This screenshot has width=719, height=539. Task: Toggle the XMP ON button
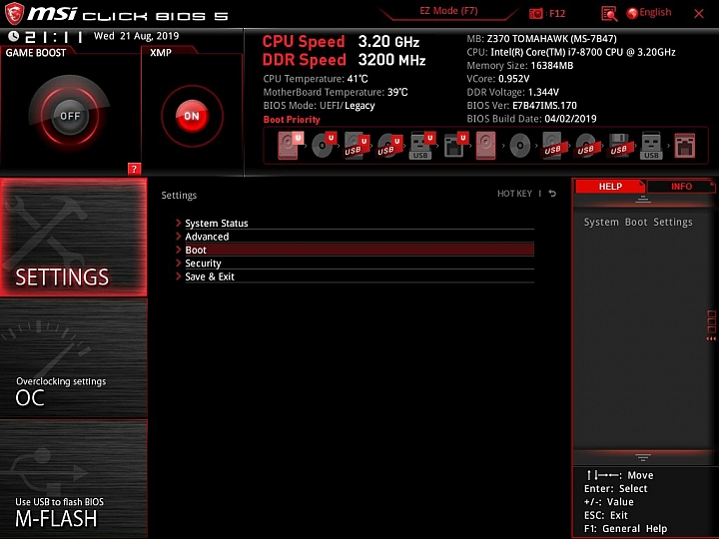click(x=192, y=116)
